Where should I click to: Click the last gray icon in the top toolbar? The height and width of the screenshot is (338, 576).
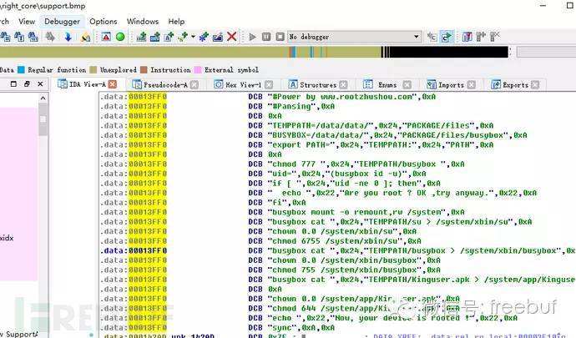(x=495, y=37)
